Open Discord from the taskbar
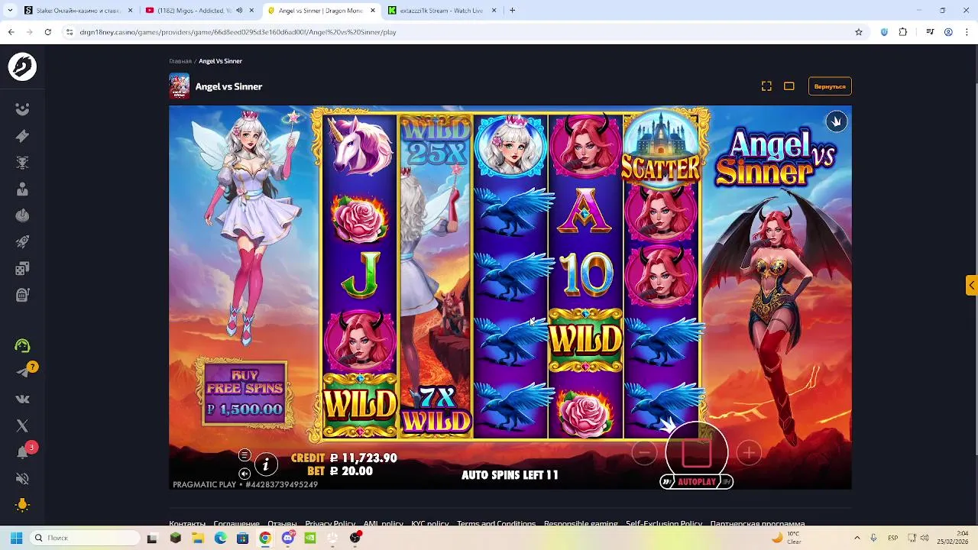This screenshot has width=978, height=550. tap(287, 538)
